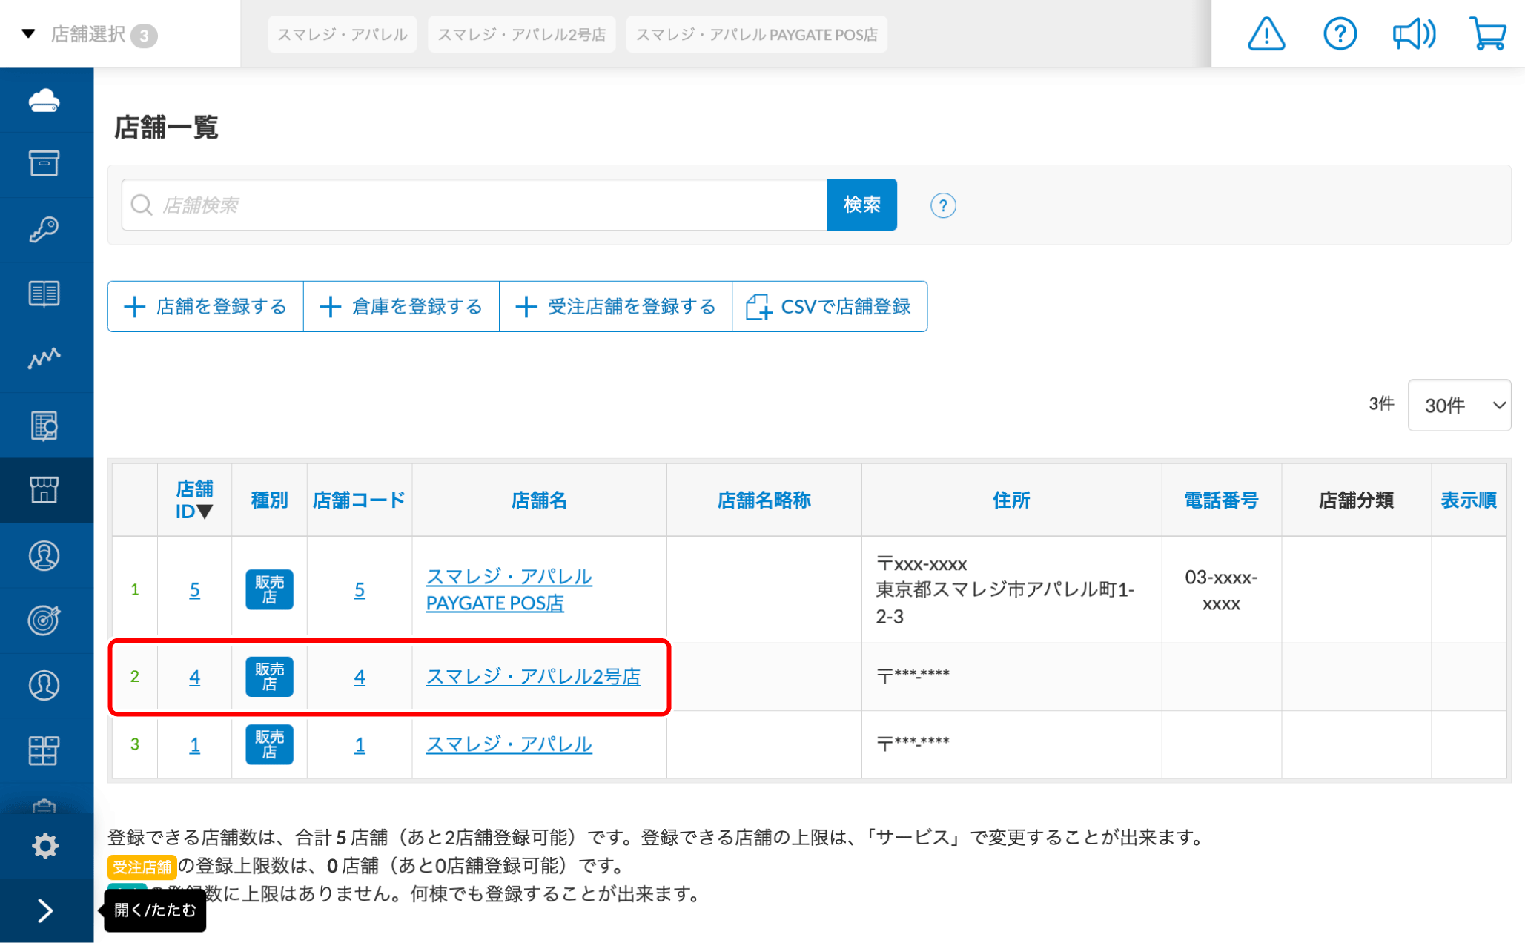
Task: Open the store shop icon in sidebar
Action: coord(44,490)
